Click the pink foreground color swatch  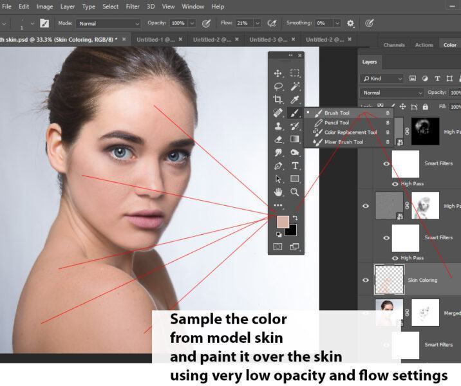click(x=281, y=221)
